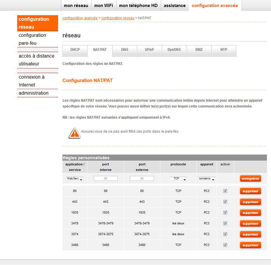Open the appareil device dropdown
The width and height of the screenshot is (271, 265).
tap(207, 179)
